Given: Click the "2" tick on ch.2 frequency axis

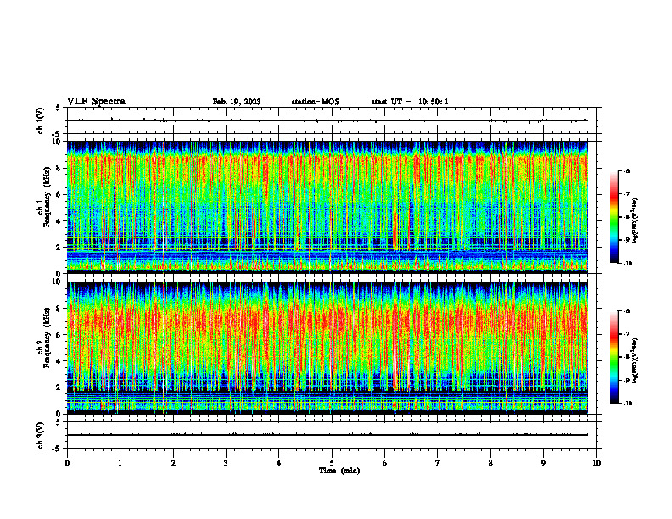Looking at the screenshot, I should [x=59, y=388].
